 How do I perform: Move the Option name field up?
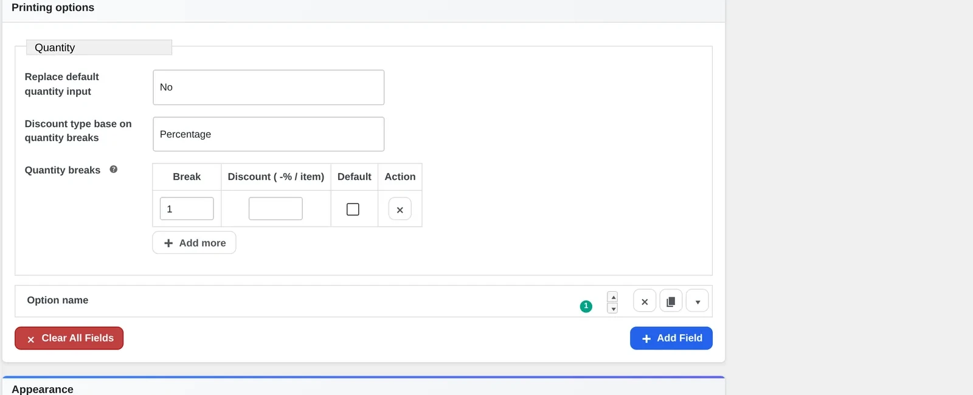(612, 297)
